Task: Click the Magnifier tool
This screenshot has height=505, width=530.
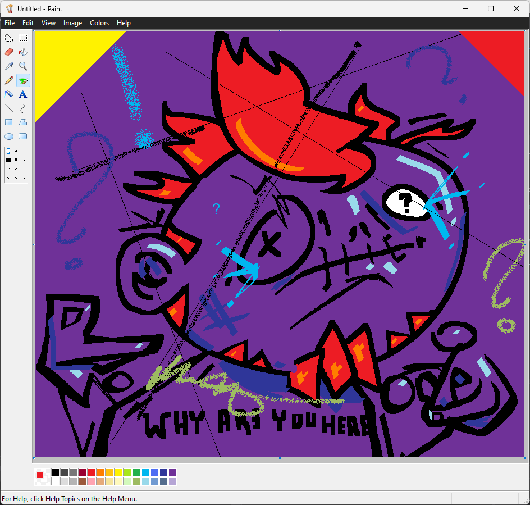Action: [x=23, y=66]
